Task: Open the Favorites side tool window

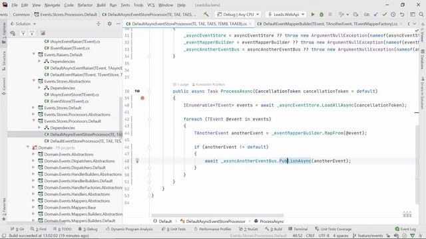Action: (4, 209)
